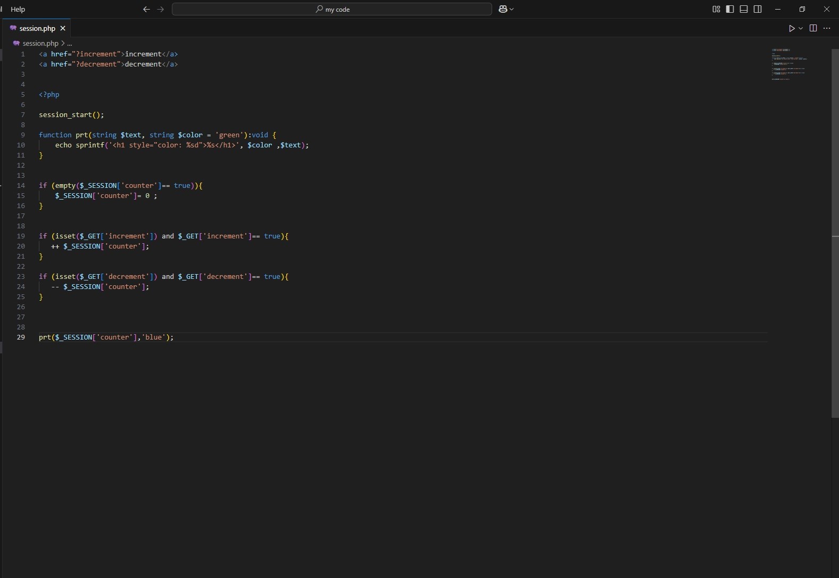839x578 pixels.
Task: Toggle the primary side bar
Action: click(x=730, y=9)
